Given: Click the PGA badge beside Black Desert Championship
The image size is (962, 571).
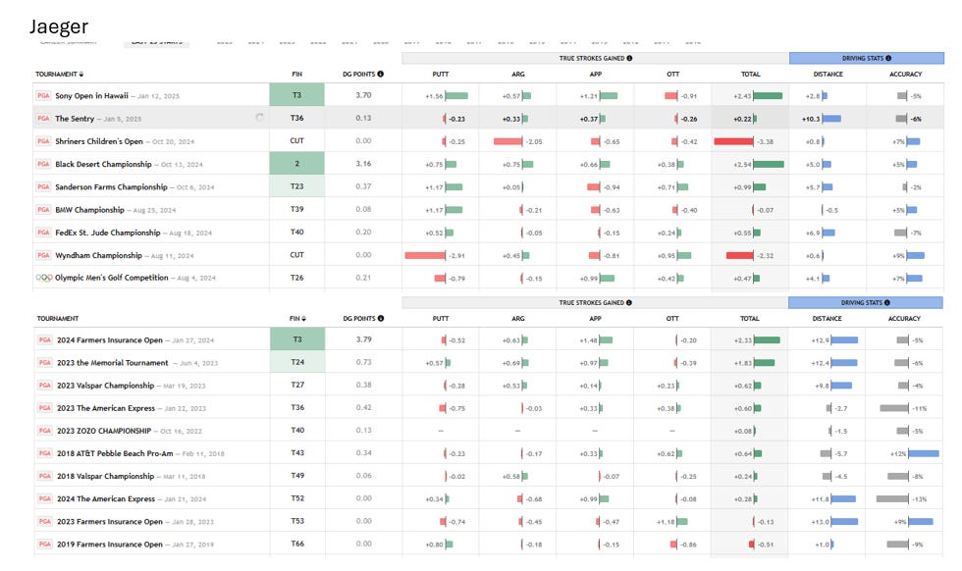Looking at the screenshot, I should tap(43, 164).
